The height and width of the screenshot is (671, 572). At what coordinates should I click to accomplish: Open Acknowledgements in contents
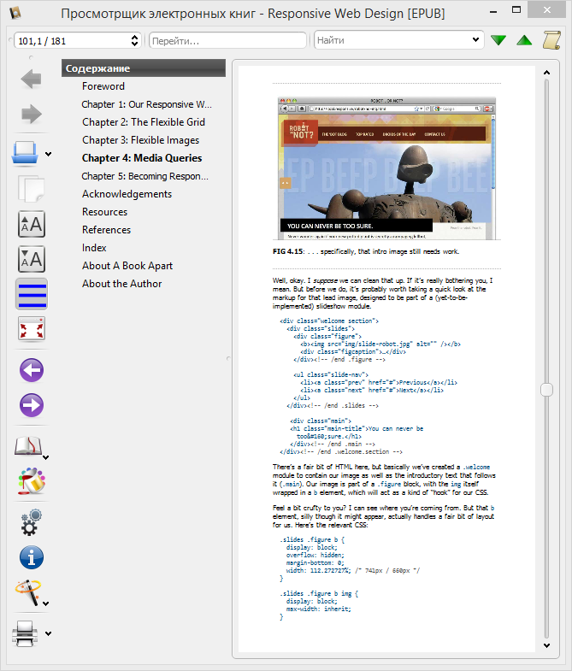127,194
